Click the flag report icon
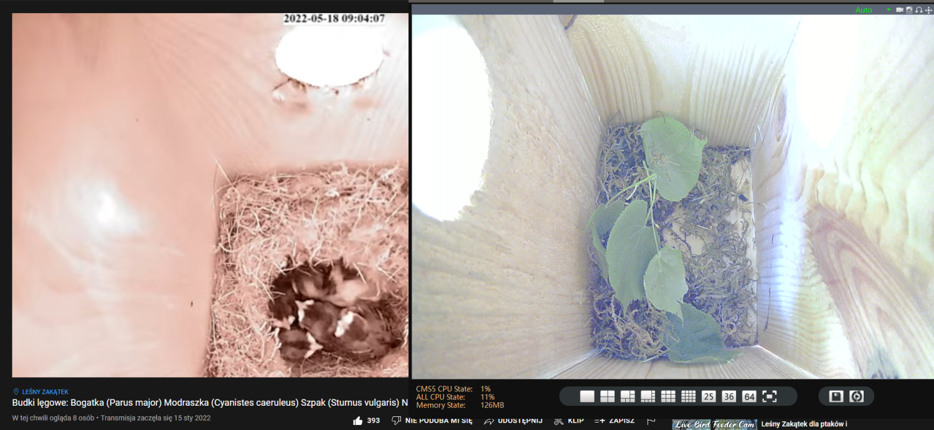The width and height of the screenshot is (934, 430). pyautogui.click(x=651, y=421)
